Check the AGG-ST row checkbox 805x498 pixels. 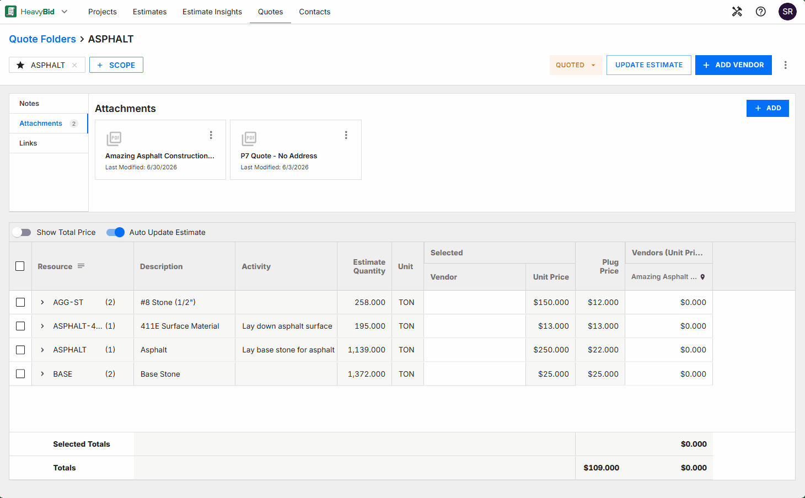pyautogui.click(x=20, y=302)
